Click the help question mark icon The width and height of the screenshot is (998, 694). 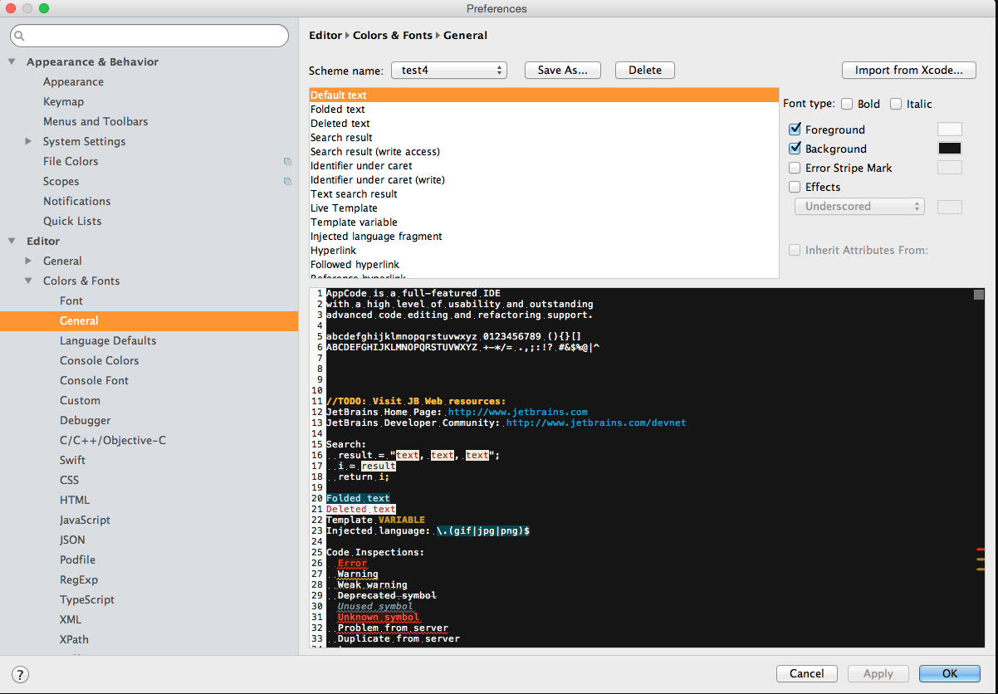point(18,674)
